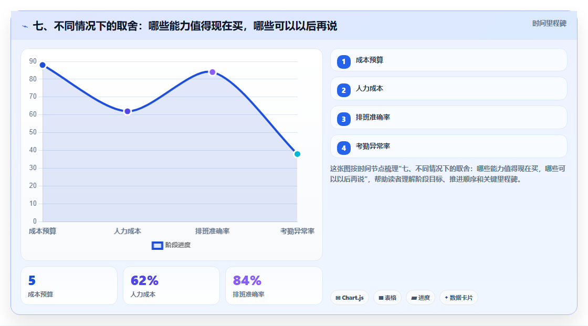The image size is (588, 326).
Task: Toggle the 阶段进度 legend box
Action: pos(157,246)
